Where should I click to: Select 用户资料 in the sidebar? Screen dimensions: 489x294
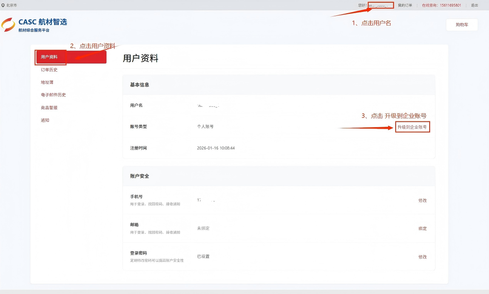coord(71,57)
